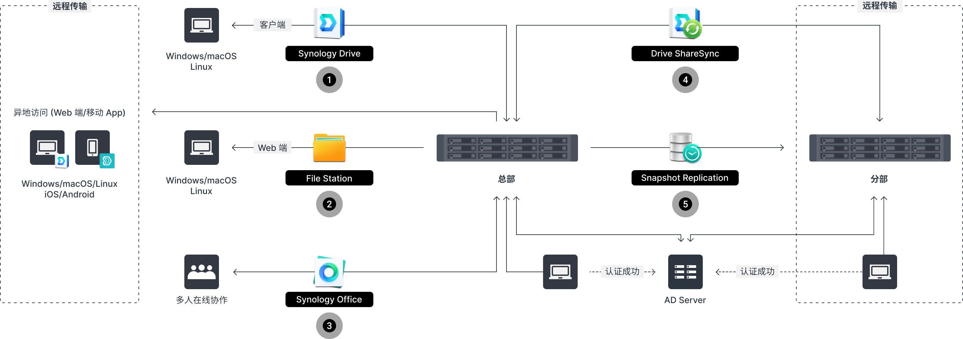963x339 pixels.
Task: Click the Synology Drive app icon
Action: click(329, 23)
